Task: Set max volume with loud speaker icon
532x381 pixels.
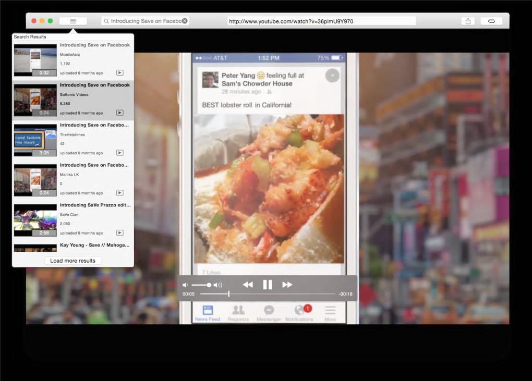Action: click(x=218, y=285)
